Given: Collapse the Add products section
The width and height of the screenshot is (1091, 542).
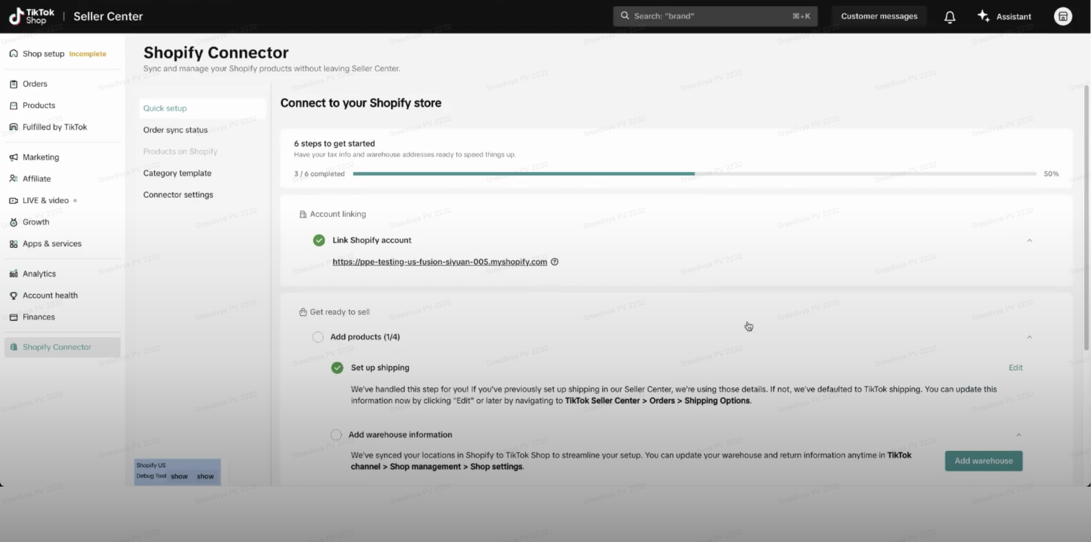Looking at the screenshot, I should (x=1029, y=337).
